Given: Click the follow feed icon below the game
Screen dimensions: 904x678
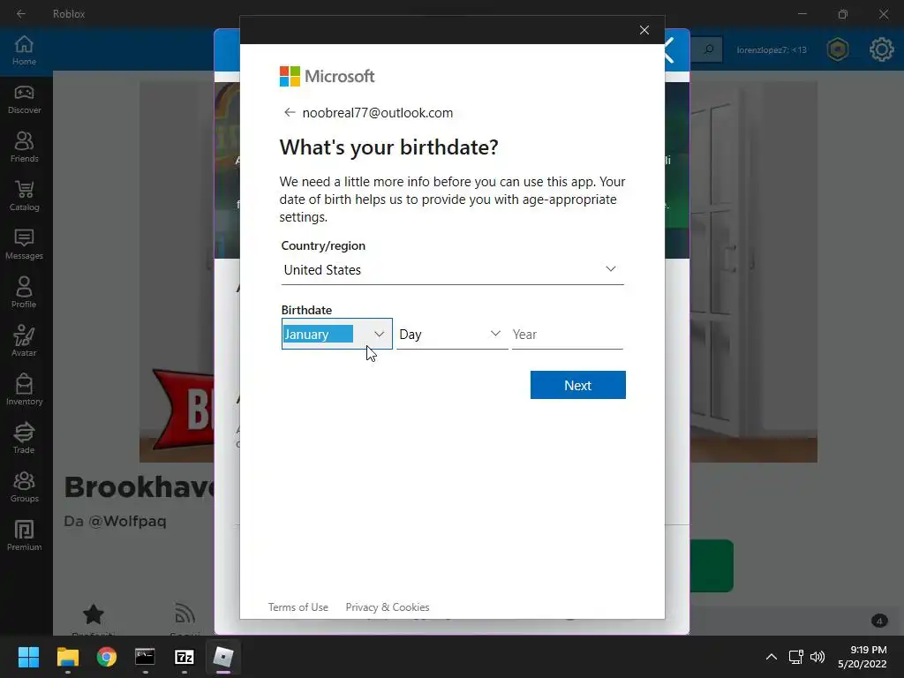Looking at the screenshot, I should [x=185, y=614].
